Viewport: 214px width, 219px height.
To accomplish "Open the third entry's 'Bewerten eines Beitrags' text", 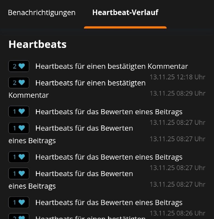I will [109, 112].
